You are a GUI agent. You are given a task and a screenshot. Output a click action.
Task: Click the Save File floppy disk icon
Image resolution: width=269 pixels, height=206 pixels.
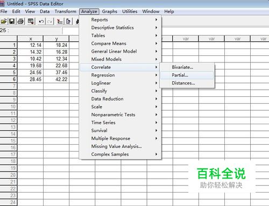(x=12, y=22)
